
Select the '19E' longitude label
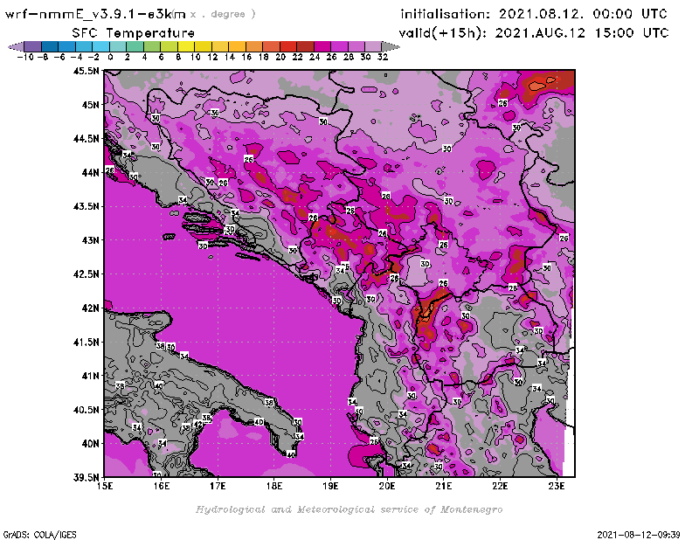330,486
